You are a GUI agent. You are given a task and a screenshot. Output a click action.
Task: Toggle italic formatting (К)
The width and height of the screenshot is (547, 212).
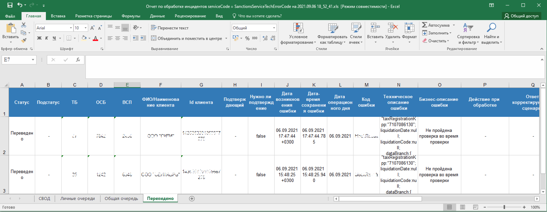(47, 38)
